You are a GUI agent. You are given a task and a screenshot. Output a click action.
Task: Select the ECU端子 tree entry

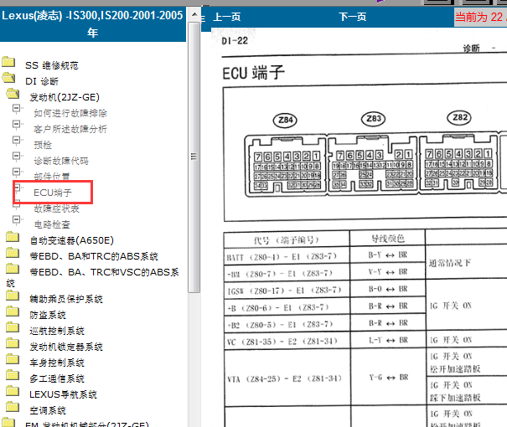coord(53,193)
